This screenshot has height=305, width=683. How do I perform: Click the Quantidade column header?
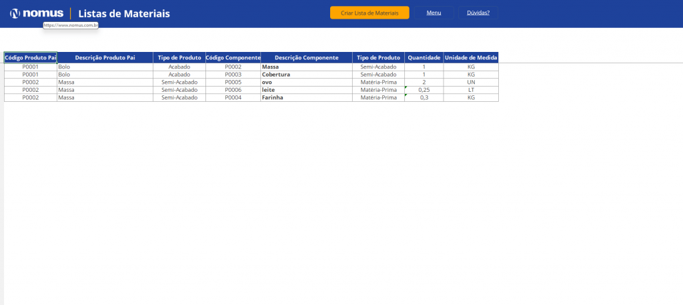click(424, 58)
